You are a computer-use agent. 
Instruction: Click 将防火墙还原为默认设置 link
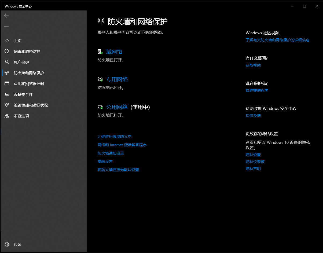[x=118, y=170]
